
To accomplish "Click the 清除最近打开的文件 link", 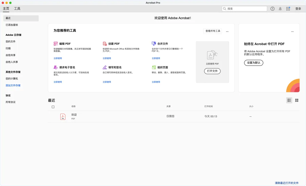I will [x=287, y=183].
